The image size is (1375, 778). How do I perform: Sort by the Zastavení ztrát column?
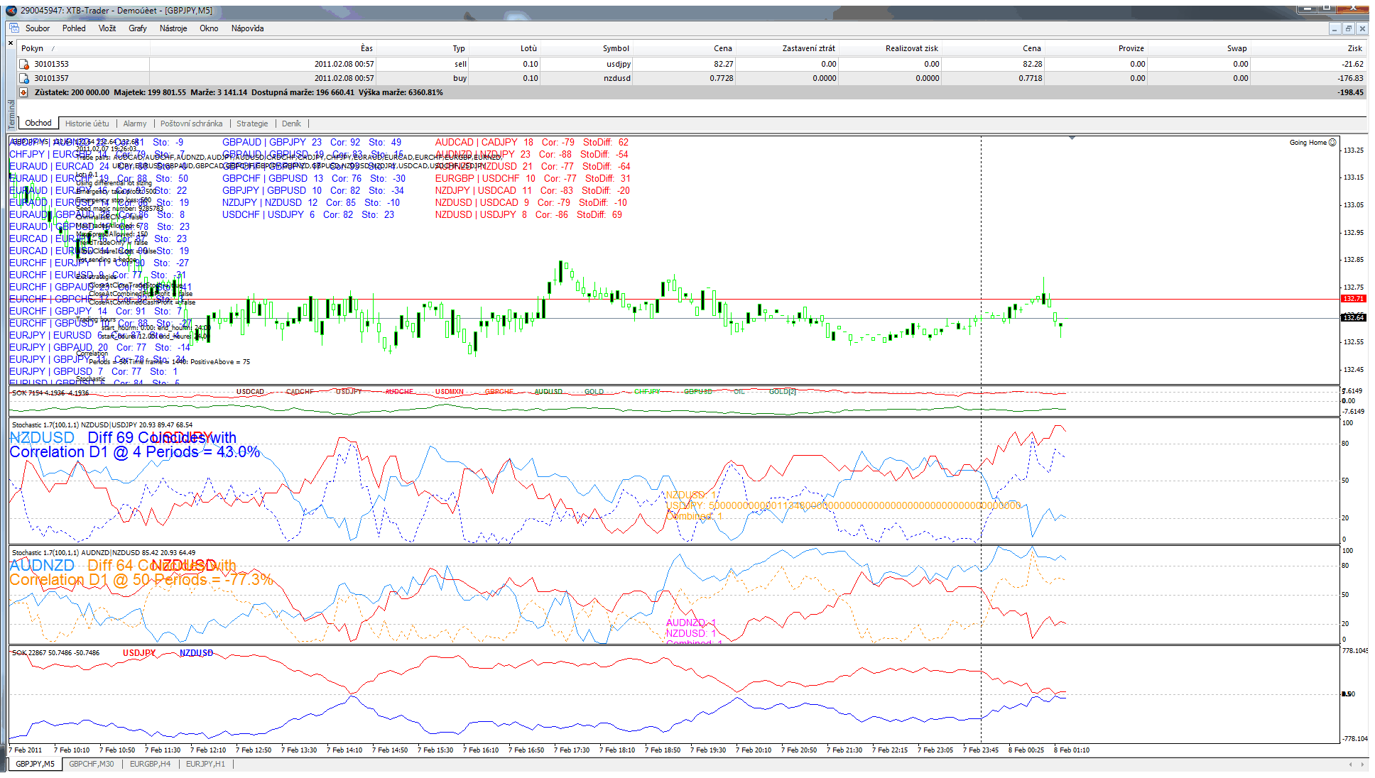click(808, 48)
